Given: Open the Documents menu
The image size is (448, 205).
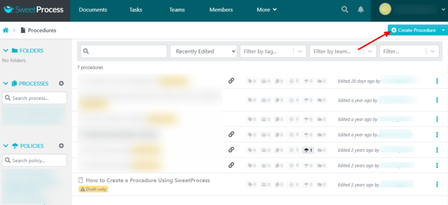Looking at the screenshot, I should coord(93,10).
